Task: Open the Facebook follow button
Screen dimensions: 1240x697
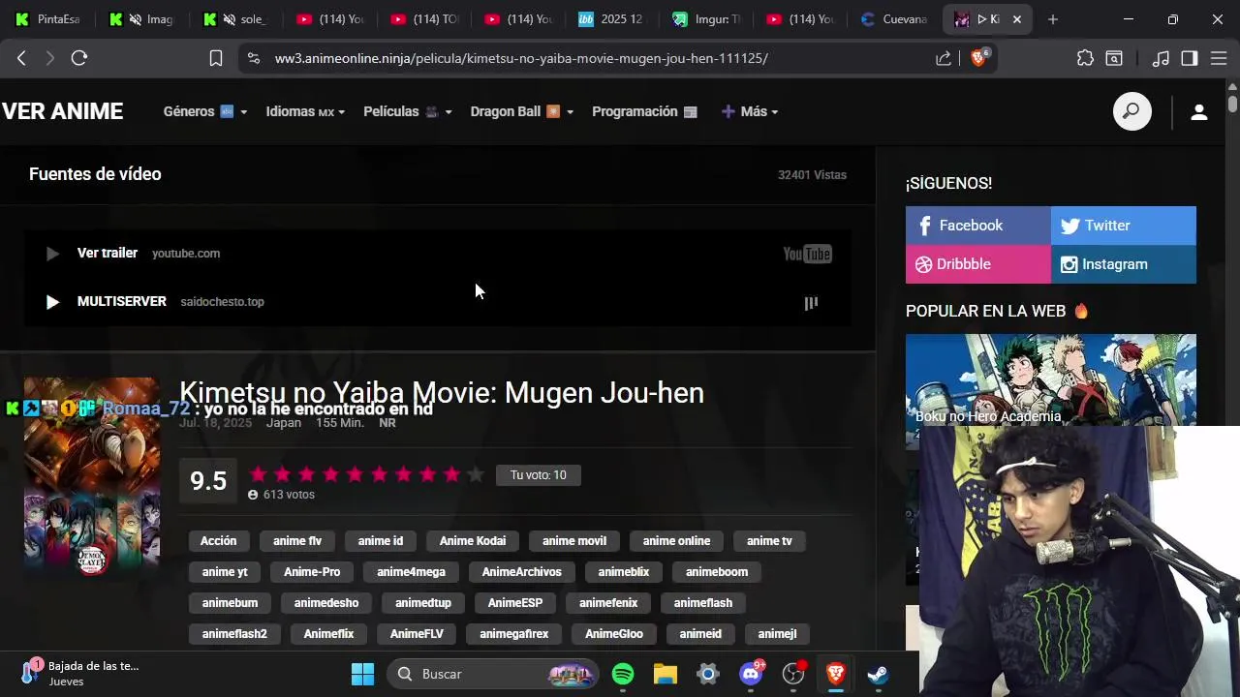Action: coord(978,226)
